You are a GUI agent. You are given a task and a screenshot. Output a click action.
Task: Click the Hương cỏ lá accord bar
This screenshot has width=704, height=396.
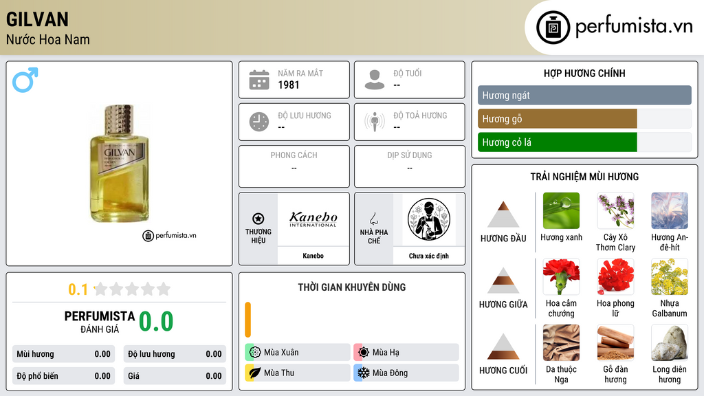point(584,142)
